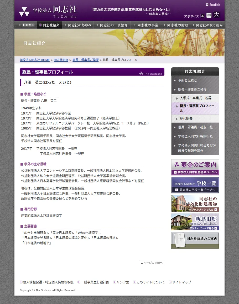Follow breadcrumb link 総長・理事長ご挨拶
Screen dimensions: 239x304
pyautogui.click(x=86, y=60)
